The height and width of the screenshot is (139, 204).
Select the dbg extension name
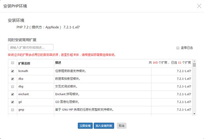coord(21,87)
